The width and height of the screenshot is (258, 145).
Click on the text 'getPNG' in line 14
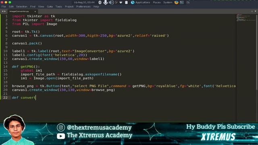point(27,66)
